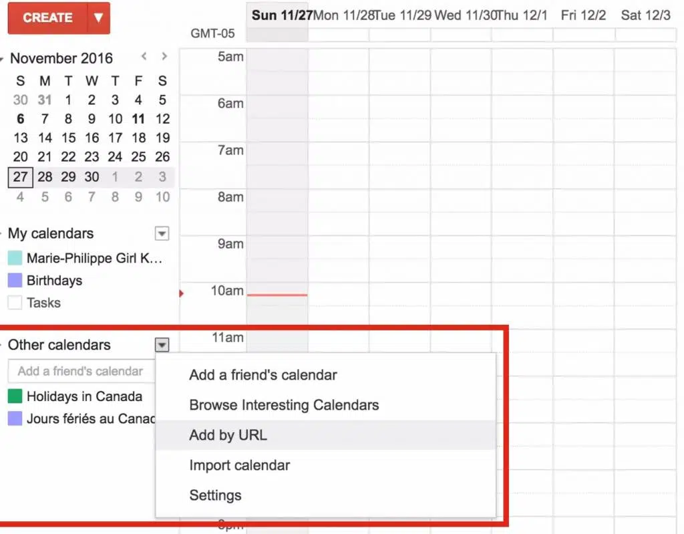The height and width of the screenshot is (534, 684).
Task: Open the CREATE dropdown arrow
Action: pos(99,18)
